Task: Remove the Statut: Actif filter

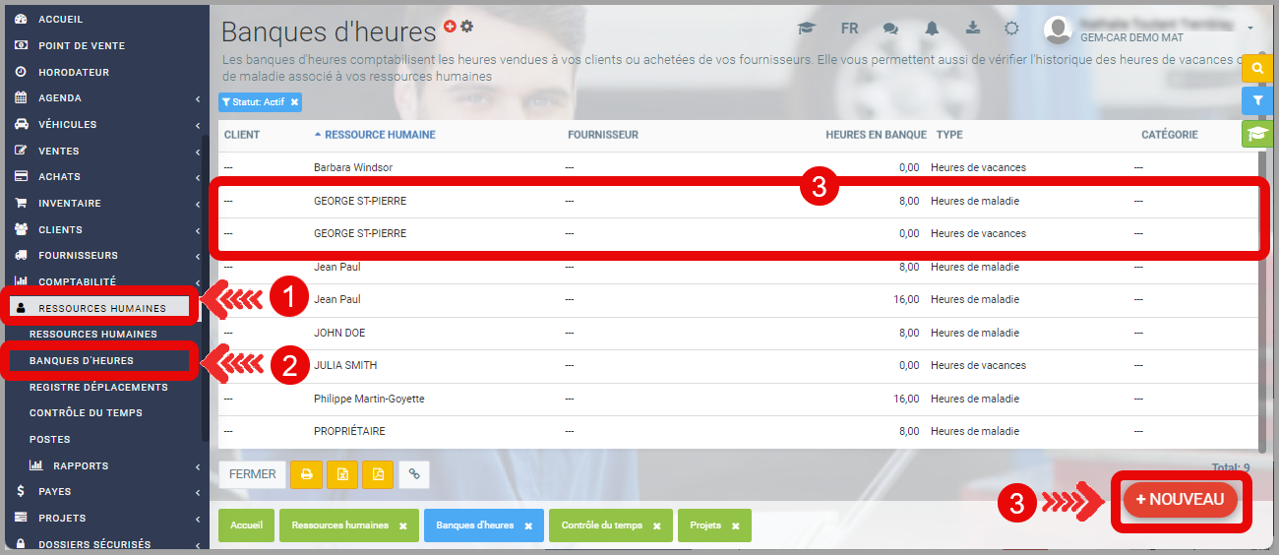Action: 294,102
